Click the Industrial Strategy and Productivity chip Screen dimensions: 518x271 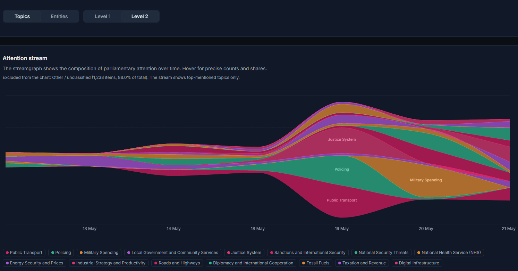point(109,263)
